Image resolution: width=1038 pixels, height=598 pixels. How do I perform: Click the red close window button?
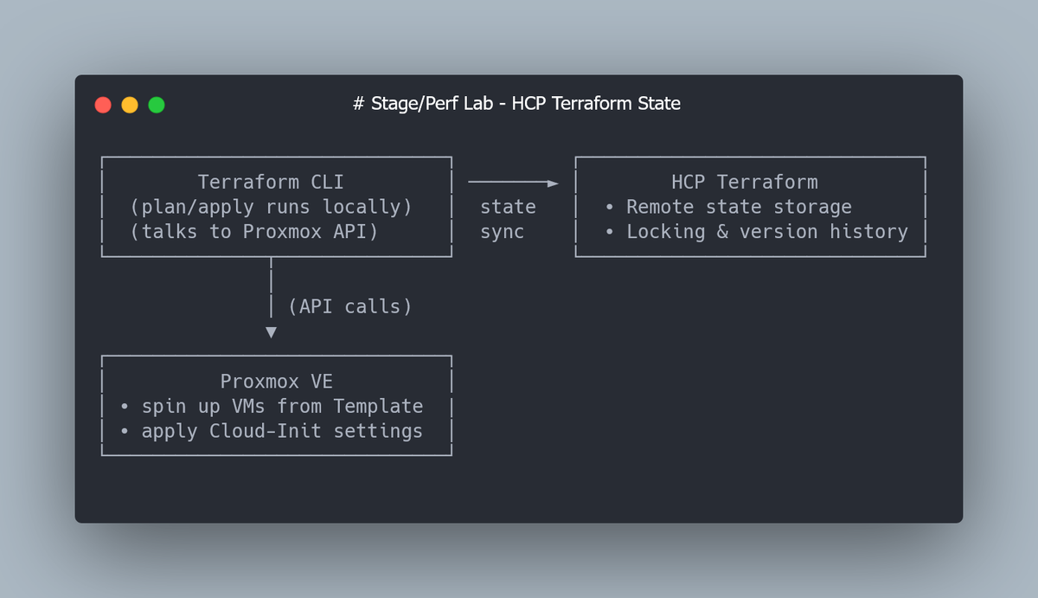tap(103, 105)
